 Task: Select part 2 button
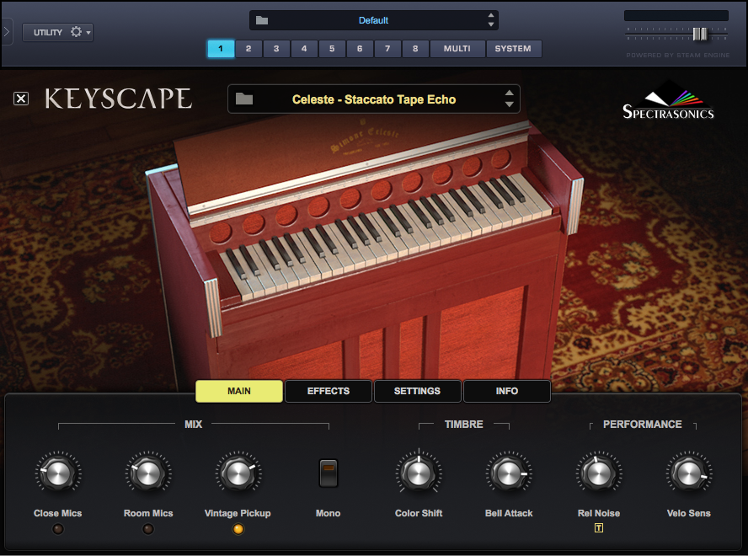[248, 49]
